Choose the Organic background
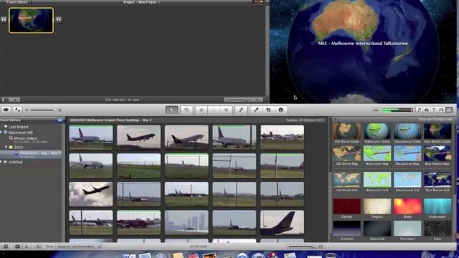This screenshot has width=459, height=258. pos(377,206)
